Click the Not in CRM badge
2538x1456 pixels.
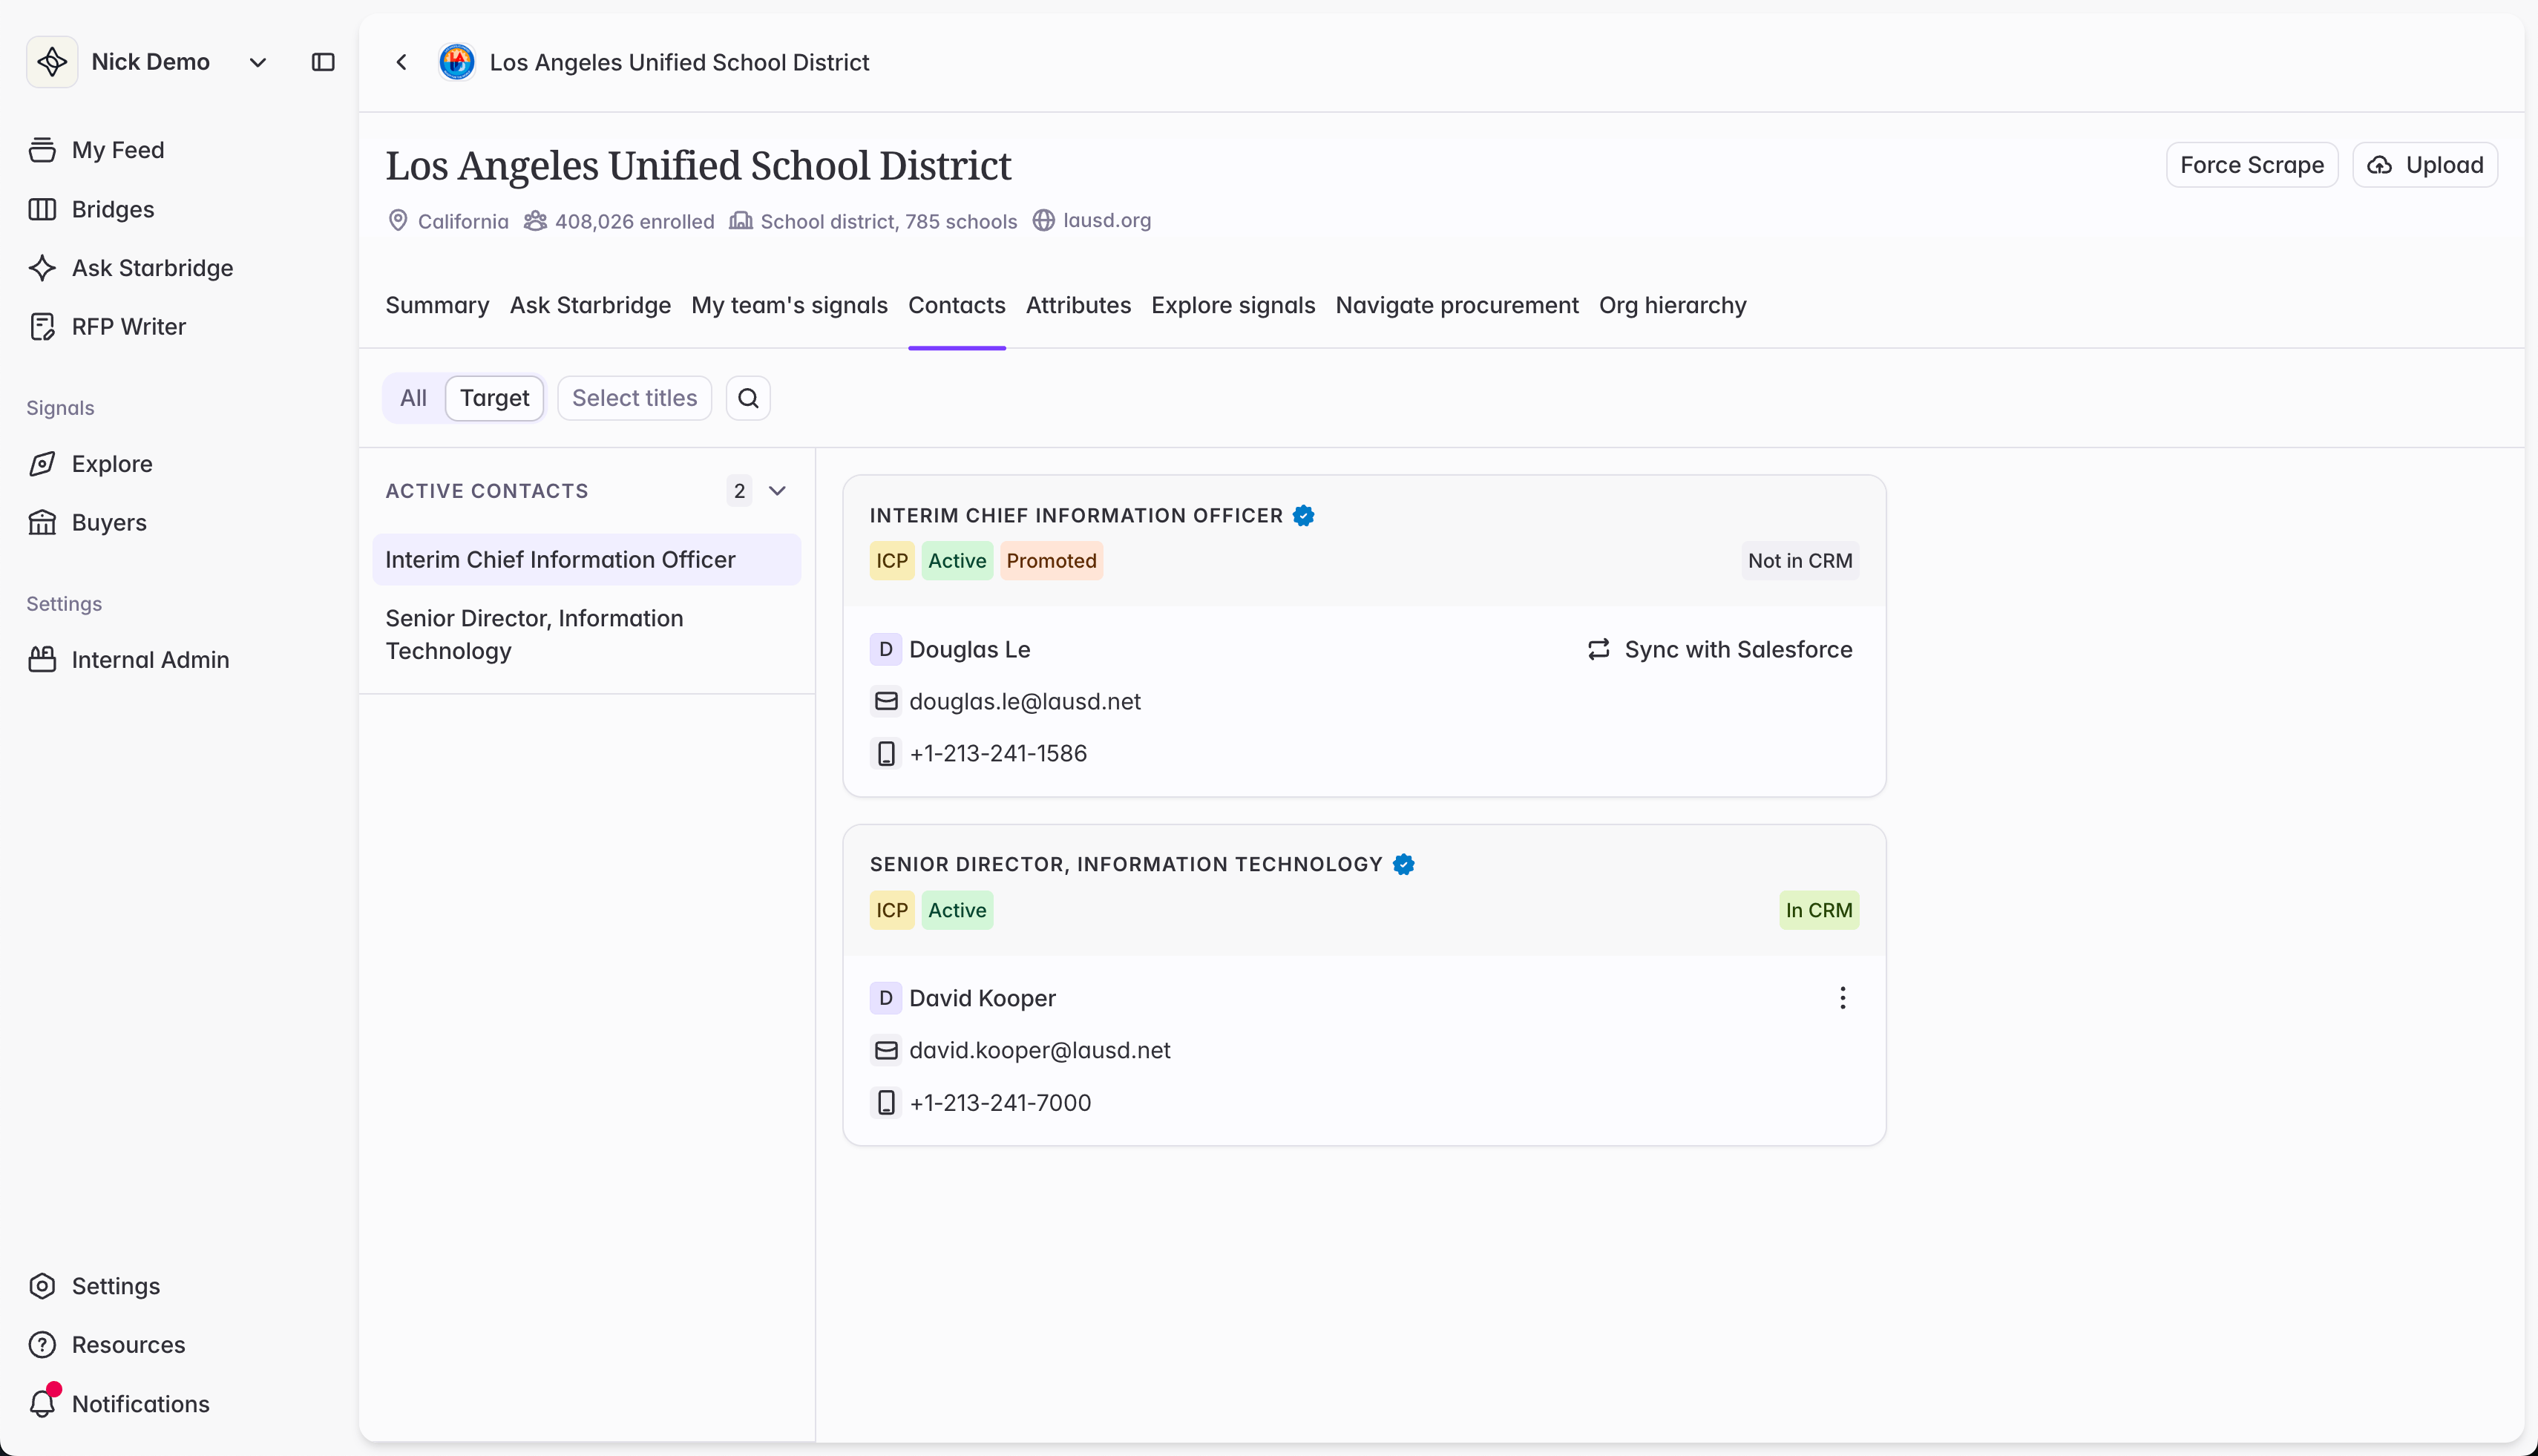click(x=1800, y=561)
